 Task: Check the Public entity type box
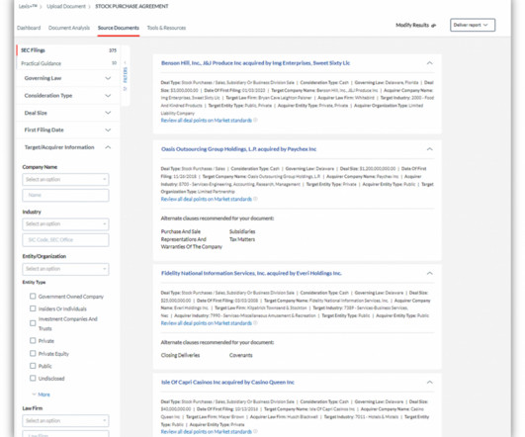point(33,366)
